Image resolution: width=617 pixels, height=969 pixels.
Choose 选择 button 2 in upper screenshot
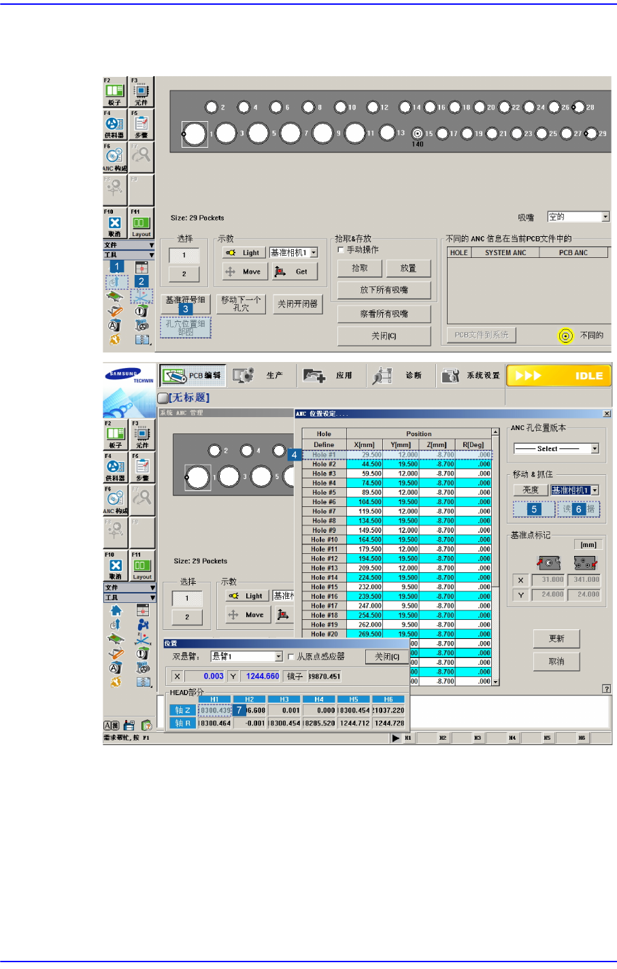point(184,274)
